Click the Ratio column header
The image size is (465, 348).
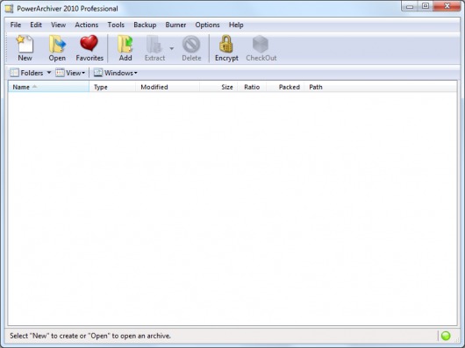[252, 87]
